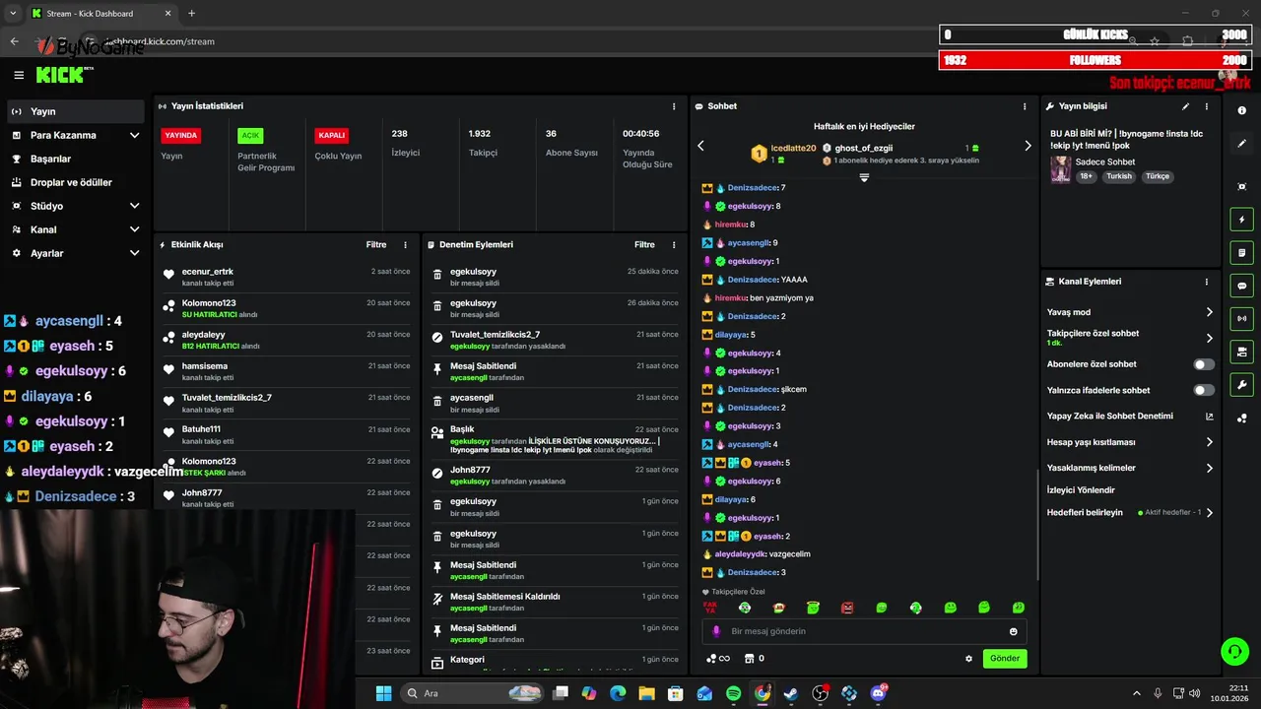Click İzleyici Yönlendir

1081,489
